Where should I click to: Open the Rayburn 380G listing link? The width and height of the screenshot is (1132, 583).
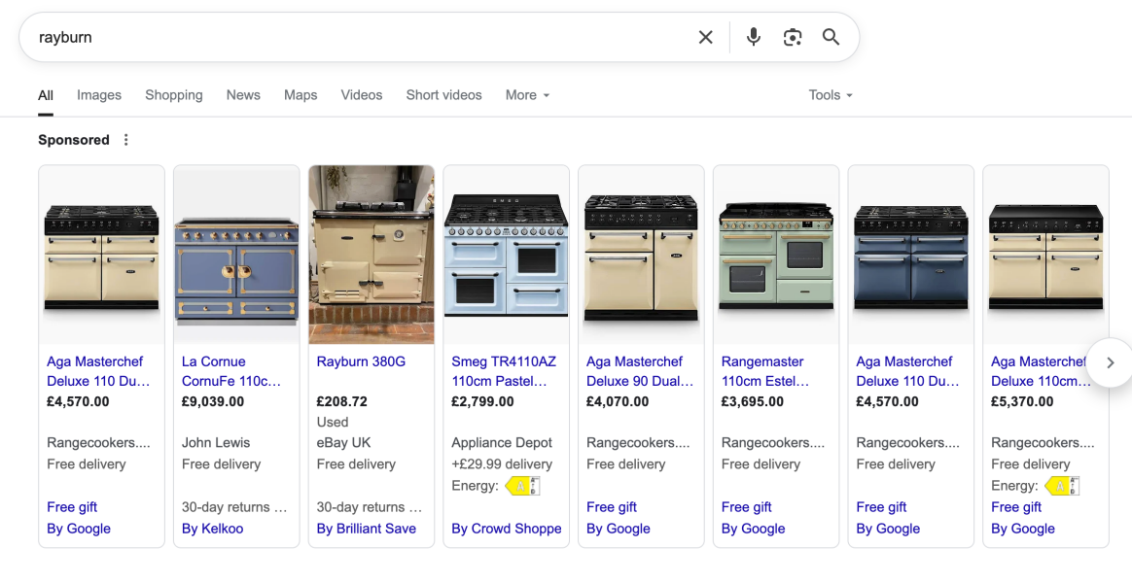(361, 361)
